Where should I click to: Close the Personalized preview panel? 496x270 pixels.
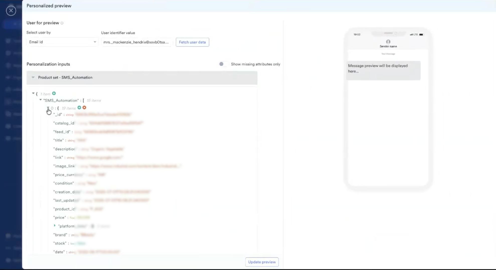pyautogui.click(x=11, y=11)
